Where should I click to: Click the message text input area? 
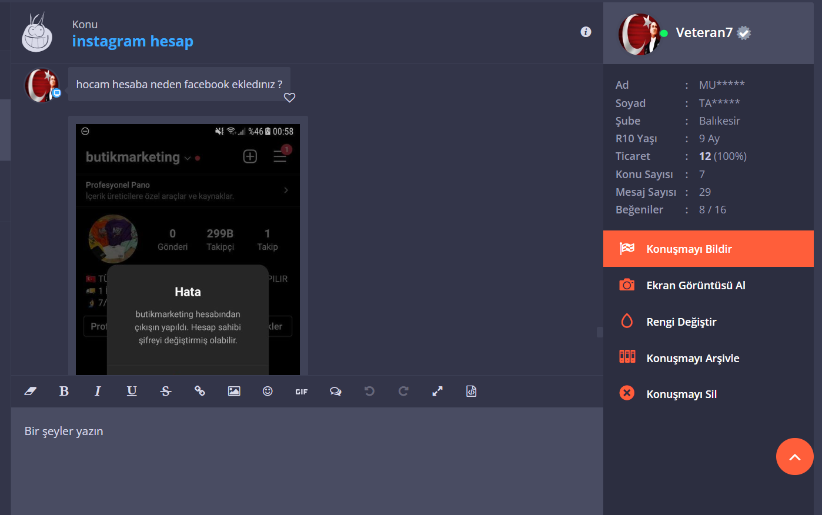(307, 461)
